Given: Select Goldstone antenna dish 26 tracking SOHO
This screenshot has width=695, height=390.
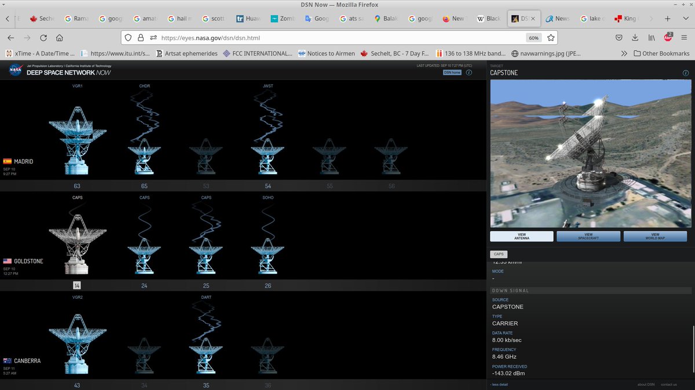Looking at the screenshot, I should point(268,256).
